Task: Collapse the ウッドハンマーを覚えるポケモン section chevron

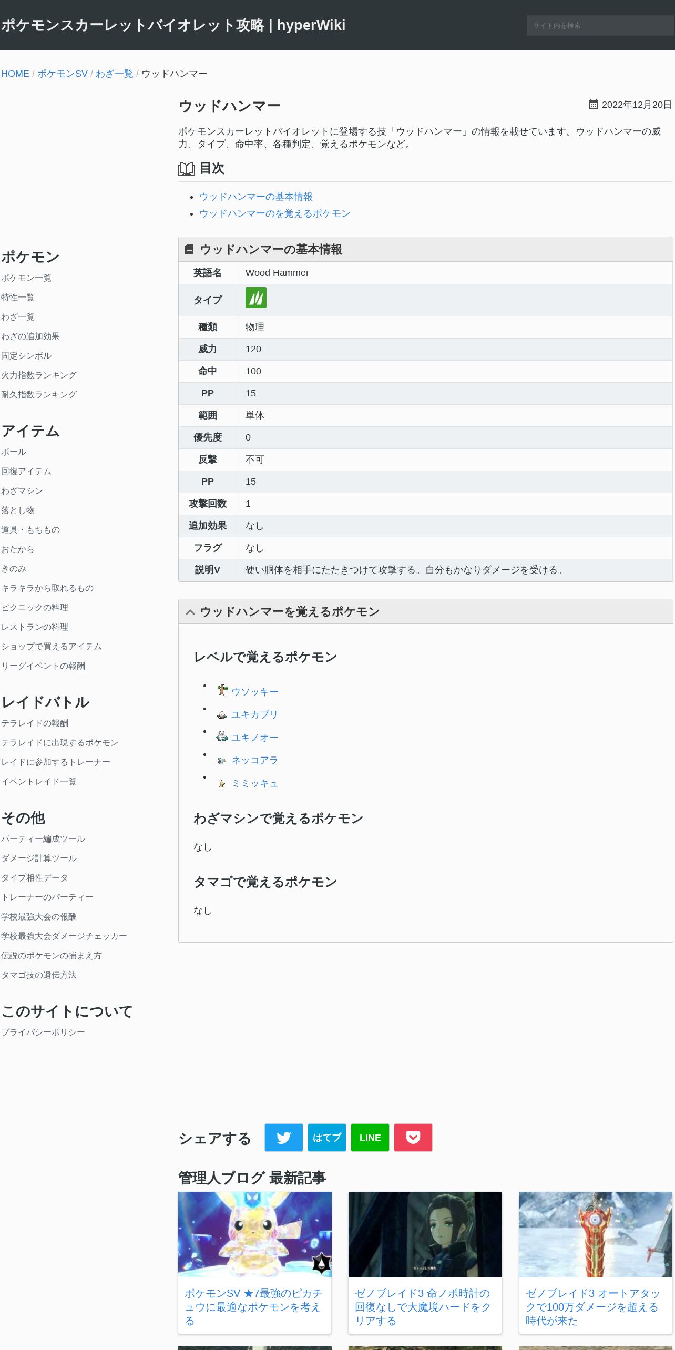Action: point(190,612)
